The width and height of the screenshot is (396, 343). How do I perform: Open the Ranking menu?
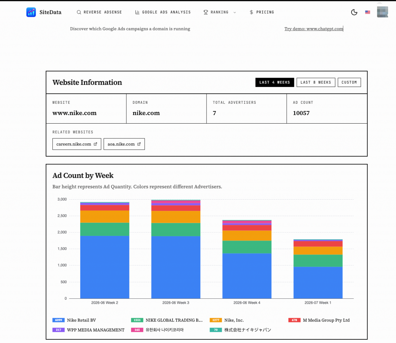[x=220, y=12]
